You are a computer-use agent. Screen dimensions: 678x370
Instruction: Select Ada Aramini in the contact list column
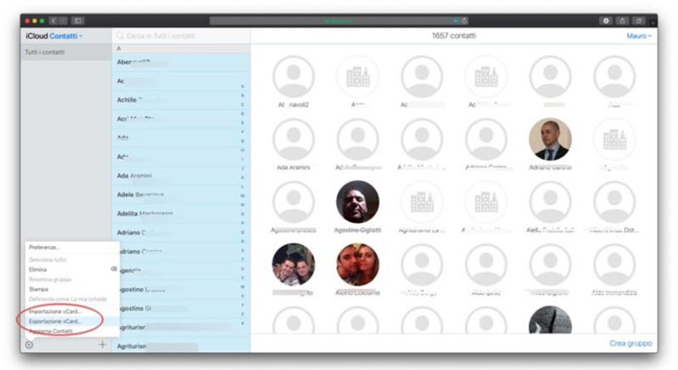click(181, 176)
